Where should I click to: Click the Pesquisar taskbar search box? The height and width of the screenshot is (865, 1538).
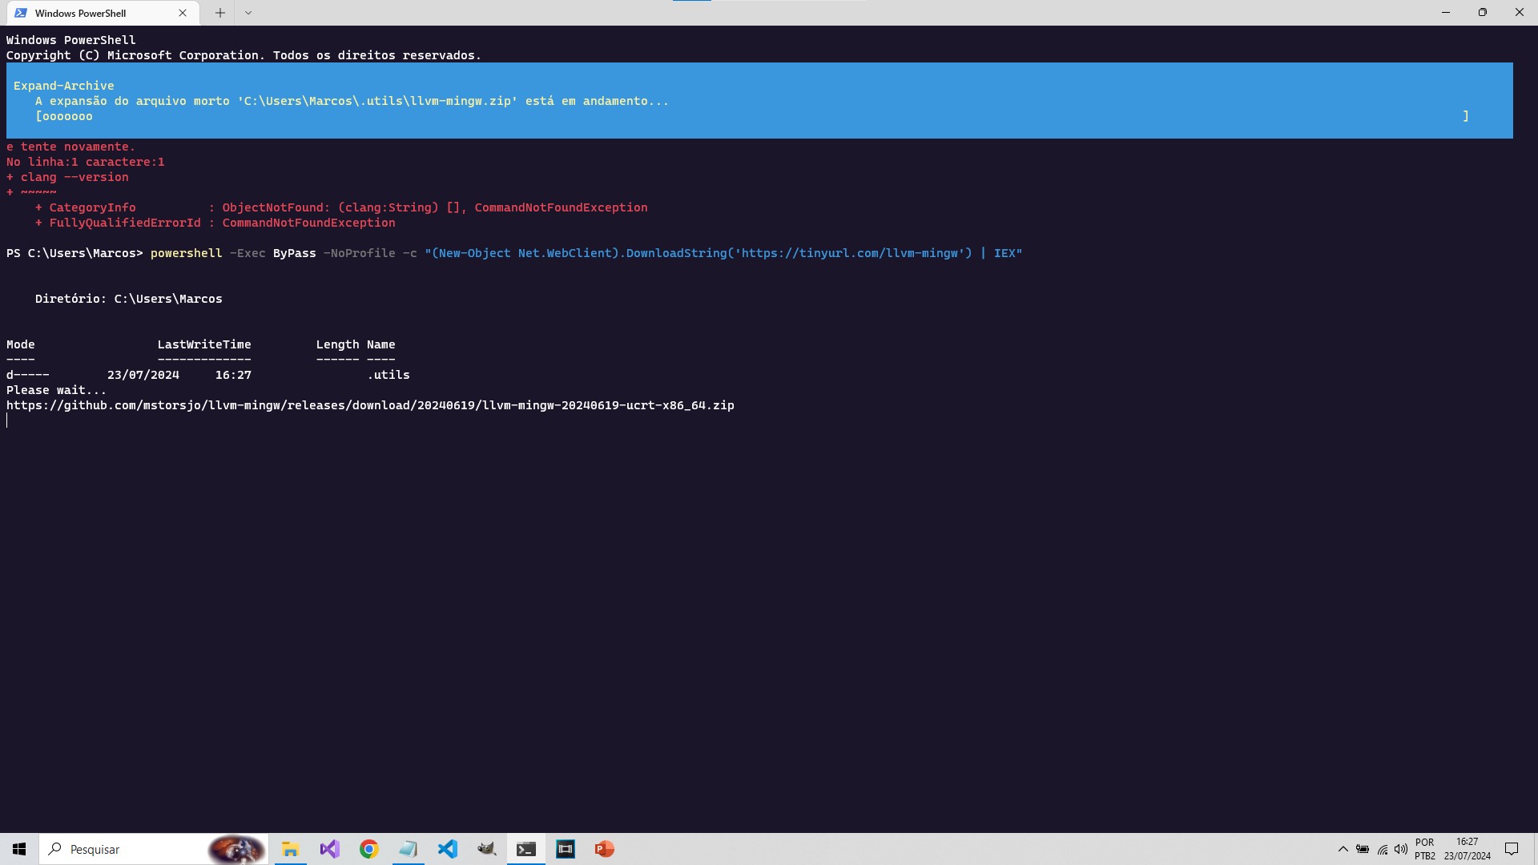click(154, 849)
